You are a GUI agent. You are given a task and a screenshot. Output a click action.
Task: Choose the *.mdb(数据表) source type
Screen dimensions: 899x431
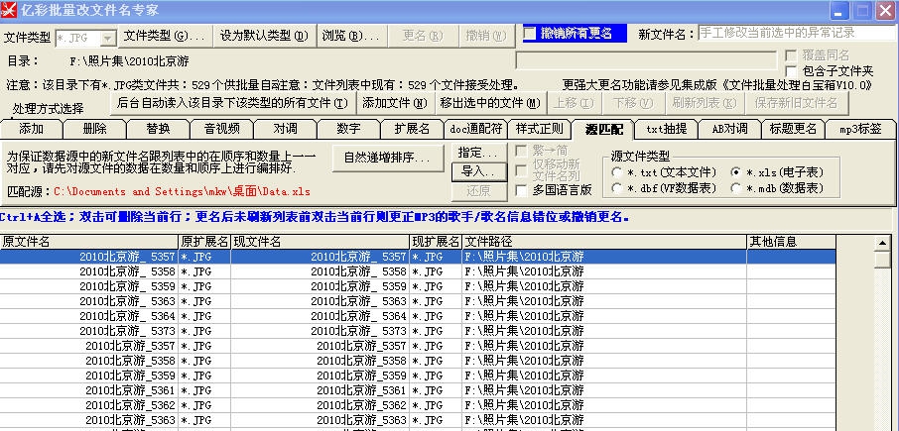[735, 189]
